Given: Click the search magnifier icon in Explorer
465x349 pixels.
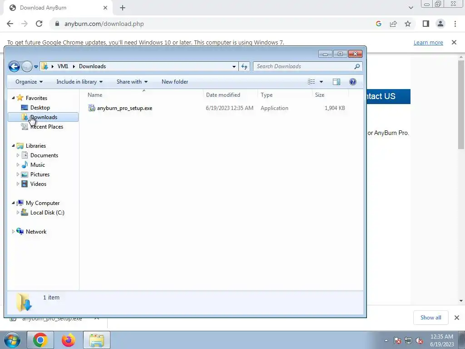Looking at the screenshot, I should (357, 66).
